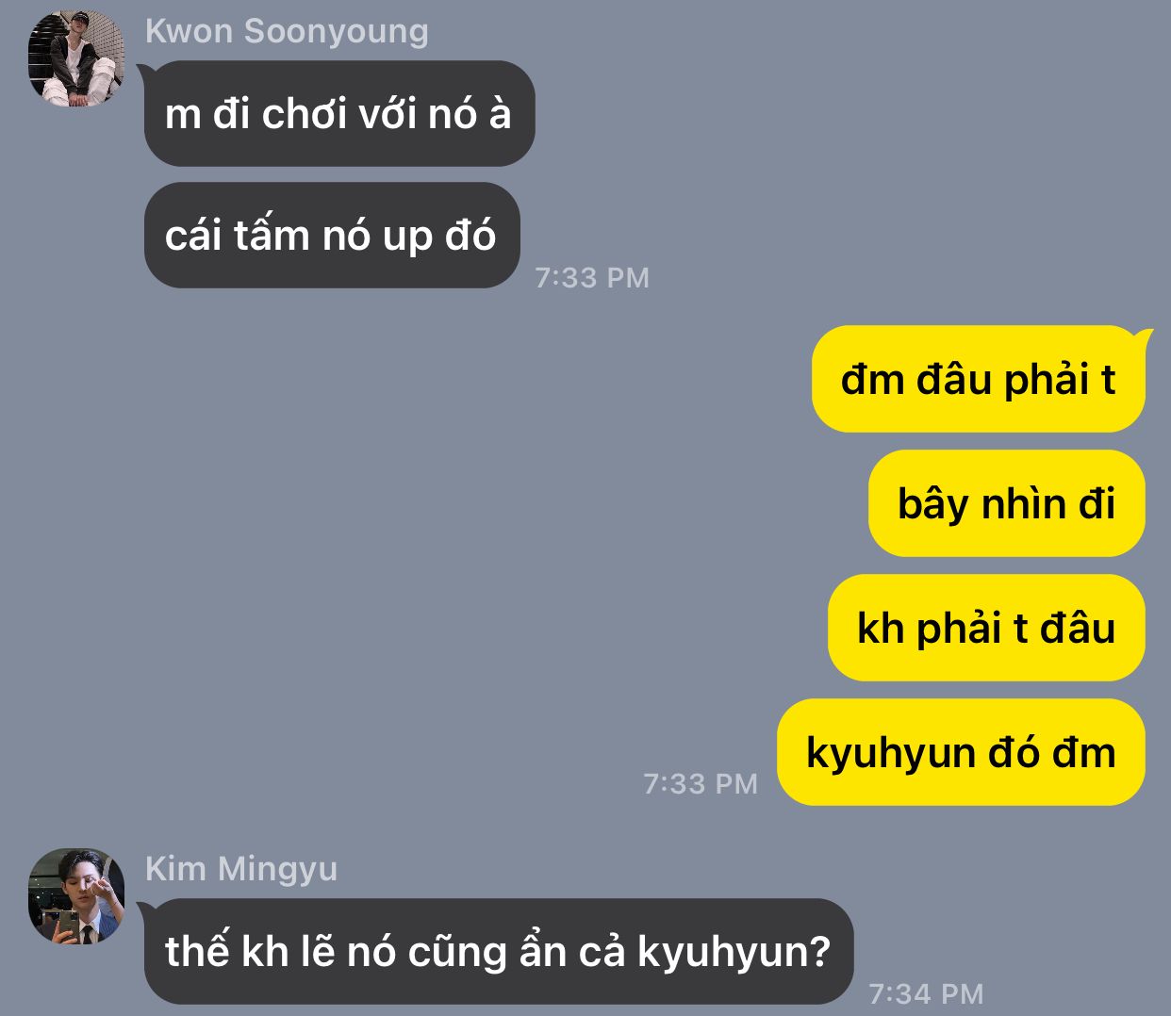Tap the 7:34 PM timestamp
The width and height of the screenshot is (1171, 1016).
(926, 993)
